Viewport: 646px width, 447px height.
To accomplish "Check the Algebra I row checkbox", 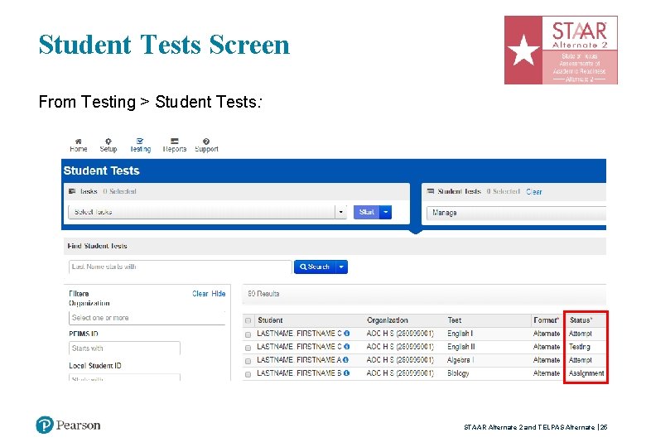I will tap(248, 361).
